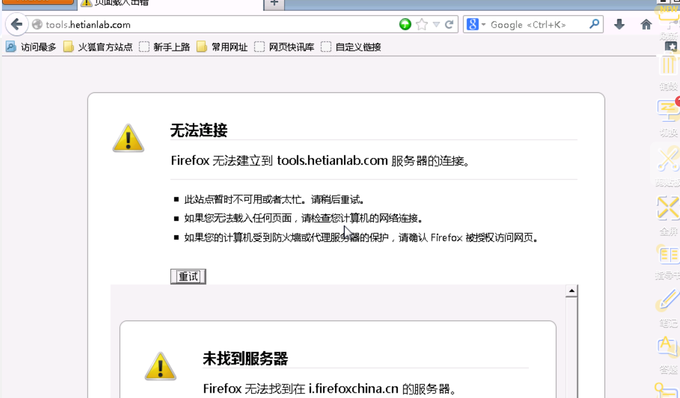Viewport: 680px width, 398px height.
Task: Open the Downloads arrow icon
Action: click(619, 24)
